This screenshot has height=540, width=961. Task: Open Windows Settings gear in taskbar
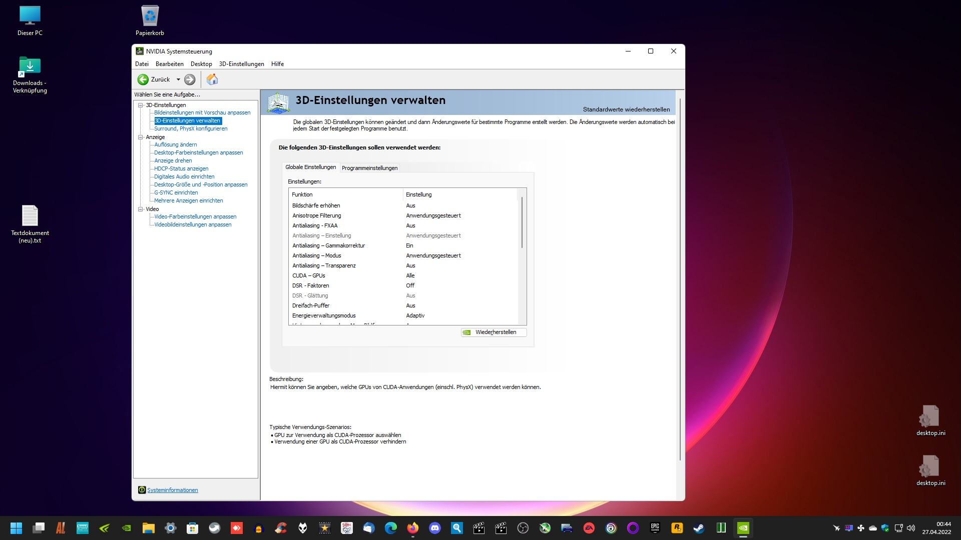click(171, 528)
